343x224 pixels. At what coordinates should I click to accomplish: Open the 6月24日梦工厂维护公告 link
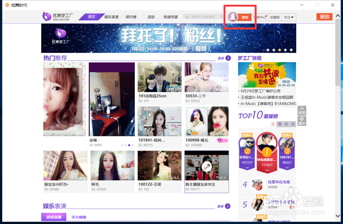tap(260, 91)
